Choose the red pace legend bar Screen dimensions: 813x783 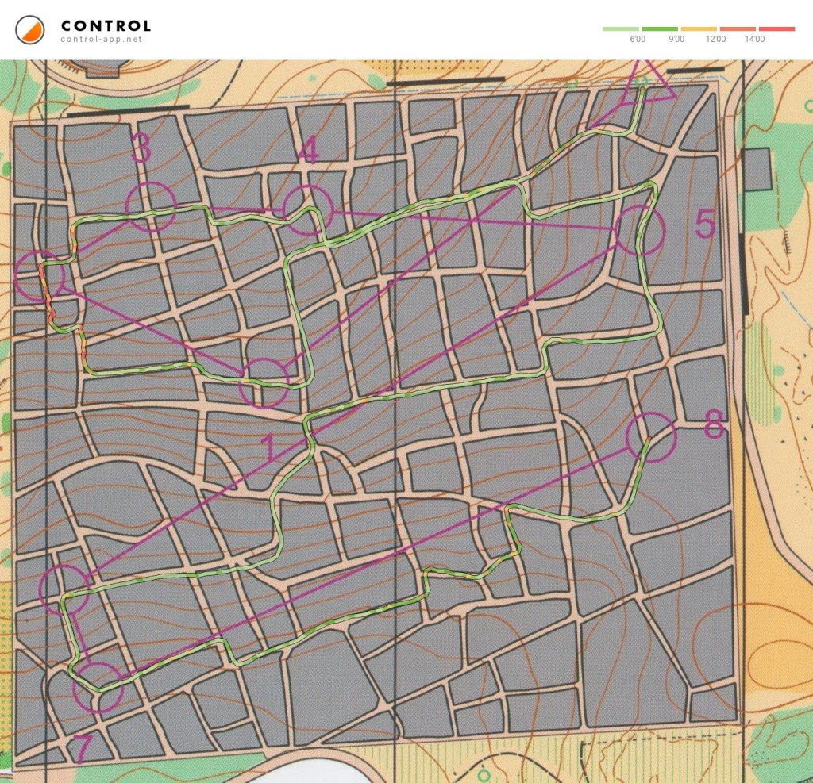point(776,29)
